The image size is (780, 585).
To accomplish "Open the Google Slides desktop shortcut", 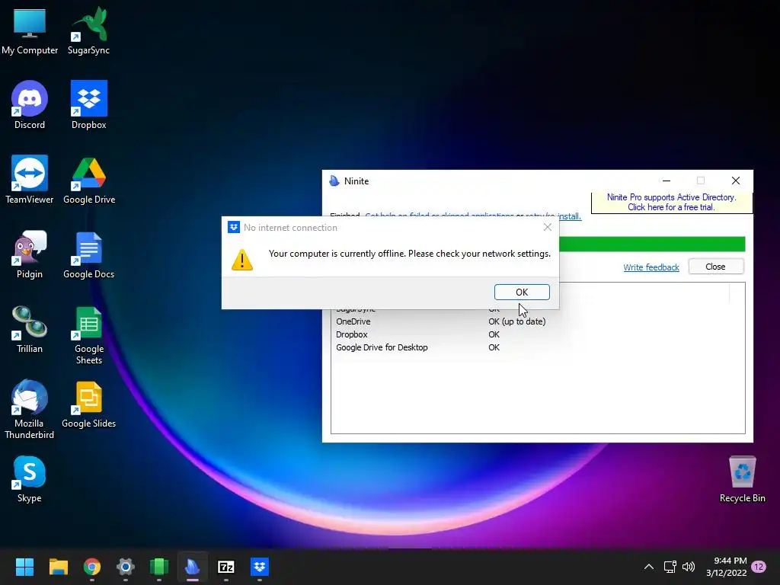I will pyautogui.click(x=88, y=404).
